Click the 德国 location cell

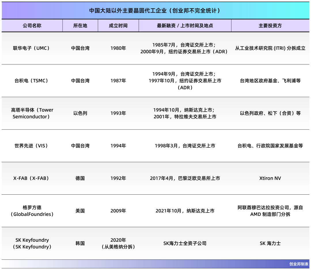80,178
